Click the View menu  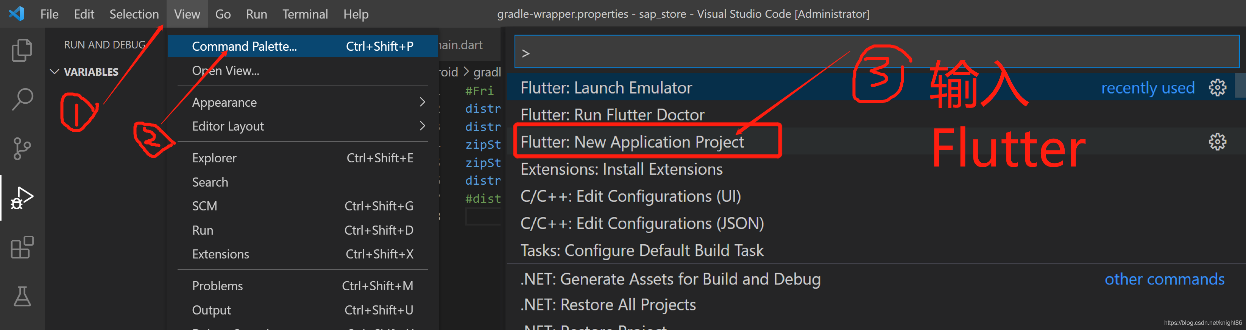pyautogui.click(x=187, y=14)
